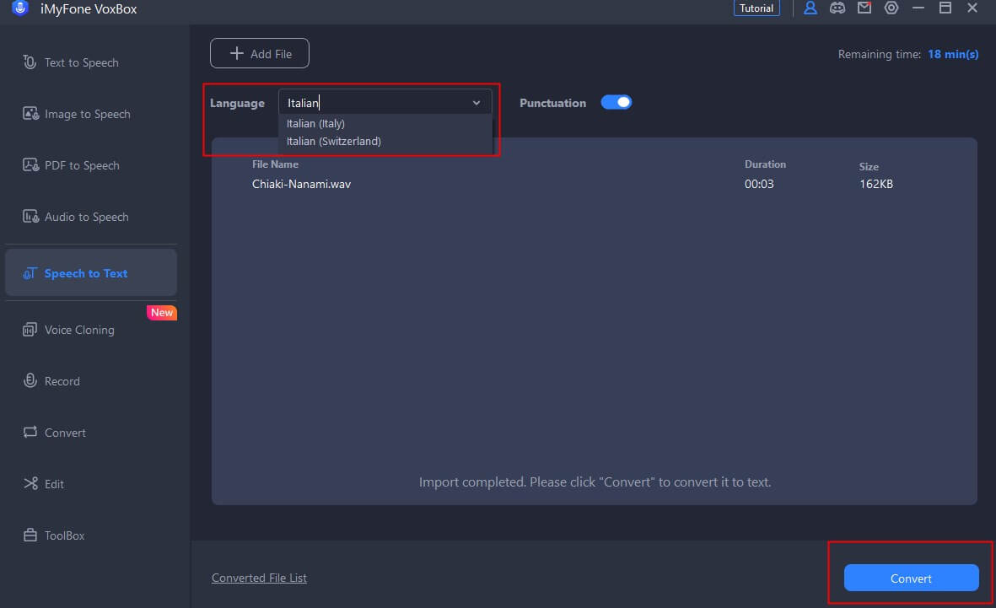Click the Import completed message

tap(595, 482)
